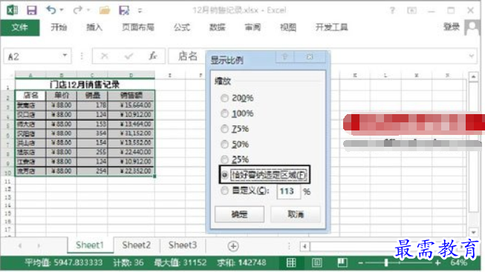The width and height of the screenshot is (485, 272).
Task: Open the 视图 (View) ribbon tab
Action: (x=288, y=27)
